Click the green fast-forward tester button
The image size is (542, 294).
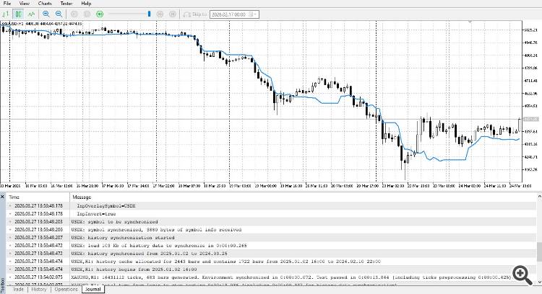pyautogui.click(x=100, y=14)
